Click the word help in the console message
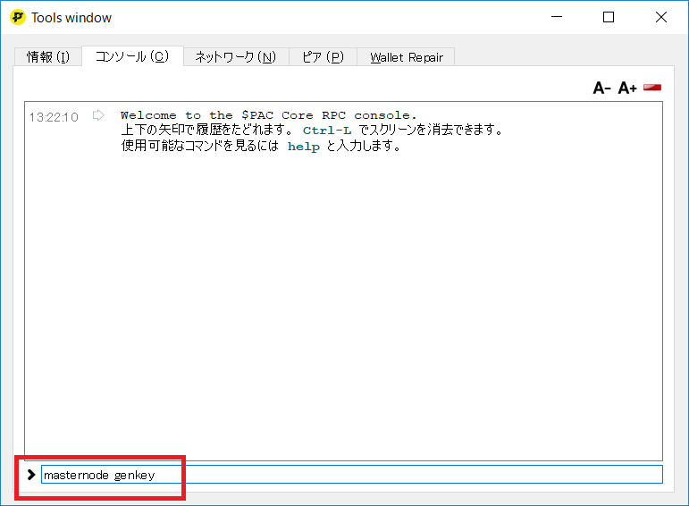The height and width of the screenshot is (506, 689). coord(303,147)
